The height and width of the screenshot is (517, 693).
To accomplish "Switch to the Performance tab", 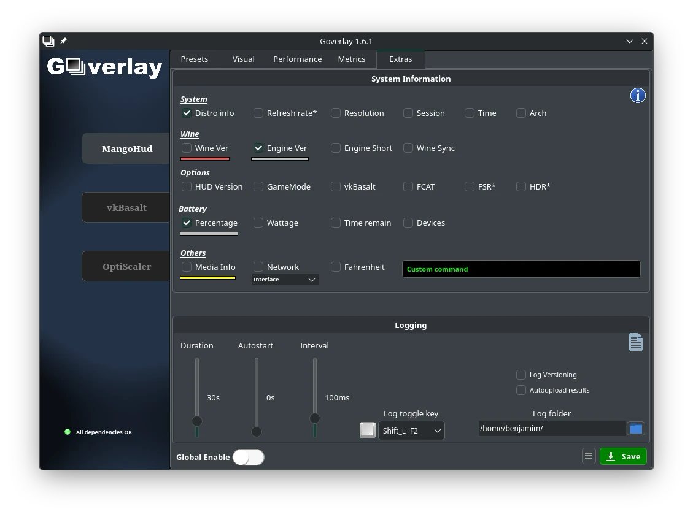I will [297, 59].
